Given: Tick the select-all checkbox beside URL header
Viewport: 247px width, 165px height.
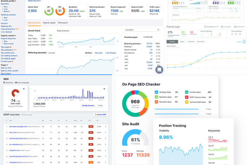Looking at the screenshot, I should point(7,121).
